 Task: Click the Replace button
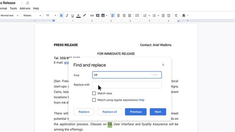tap(84, 112)
